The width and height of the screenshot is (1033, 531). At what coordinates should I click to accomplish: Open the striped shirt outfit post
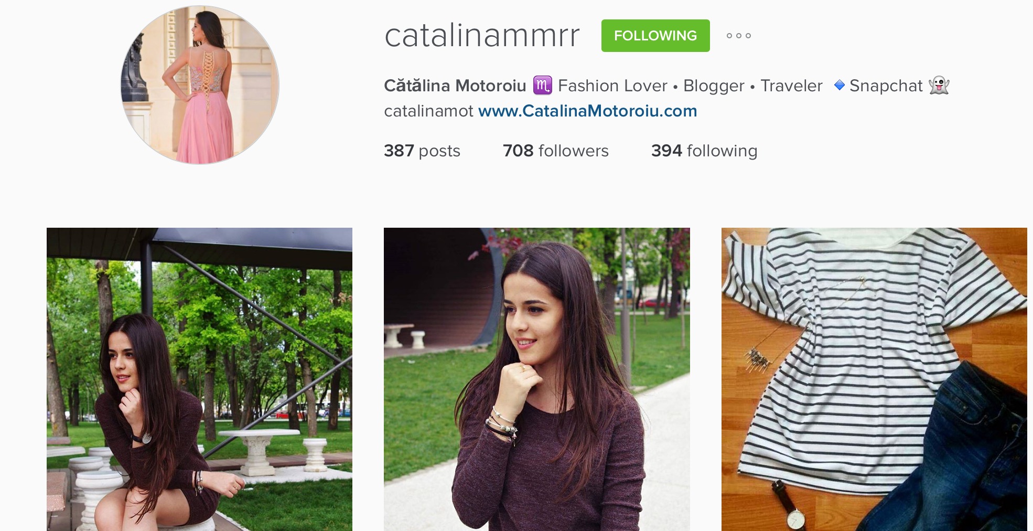pyautogui.click(x=874, y=379)
